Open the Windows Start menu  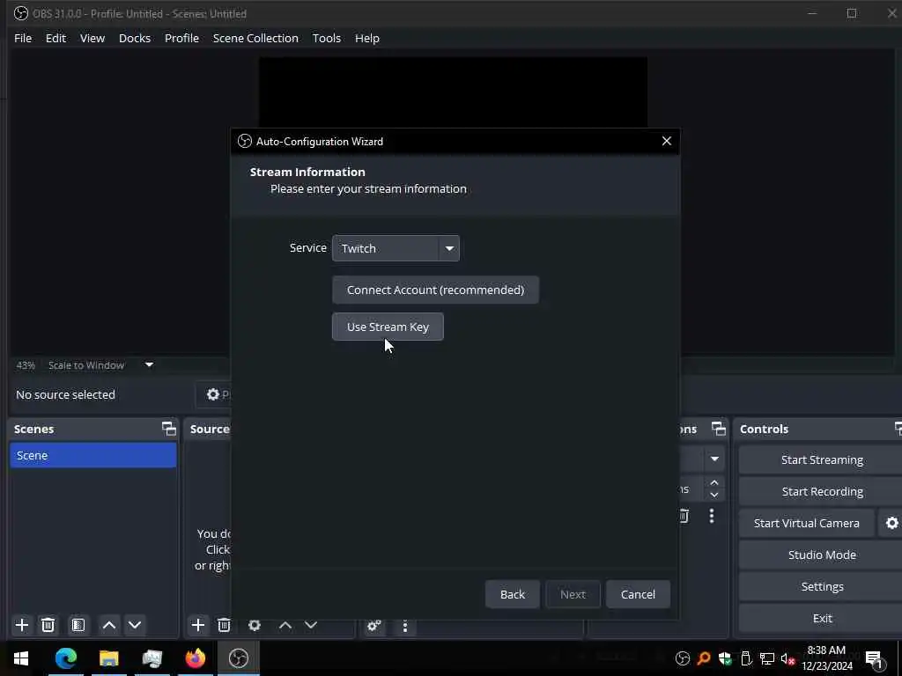coord(21,658)
